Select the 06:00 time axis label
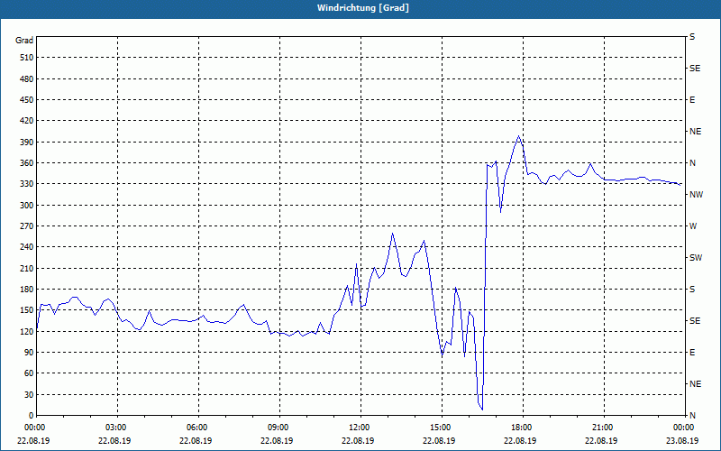Viewport: 721px width, 451px height. 198,428
